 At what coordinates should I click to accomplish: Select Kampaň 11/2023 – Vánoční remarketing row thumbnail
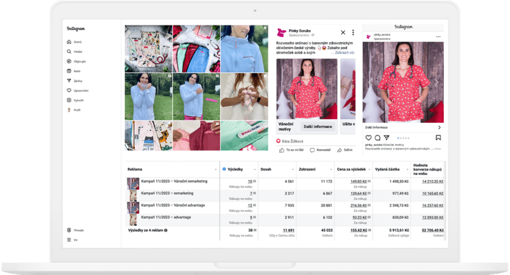133,183
